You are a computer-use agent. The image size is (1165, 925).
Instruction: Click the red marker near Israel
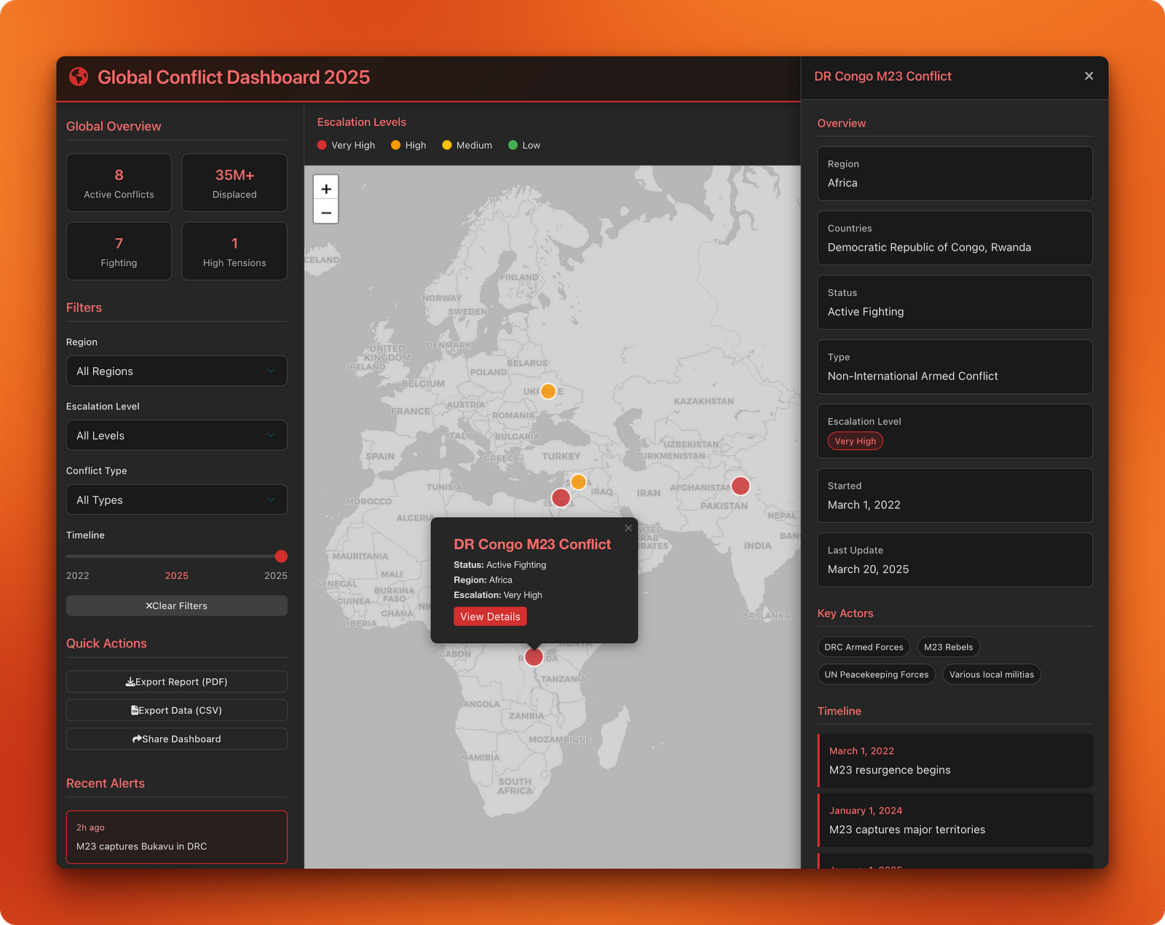click(x=561, y=497)
